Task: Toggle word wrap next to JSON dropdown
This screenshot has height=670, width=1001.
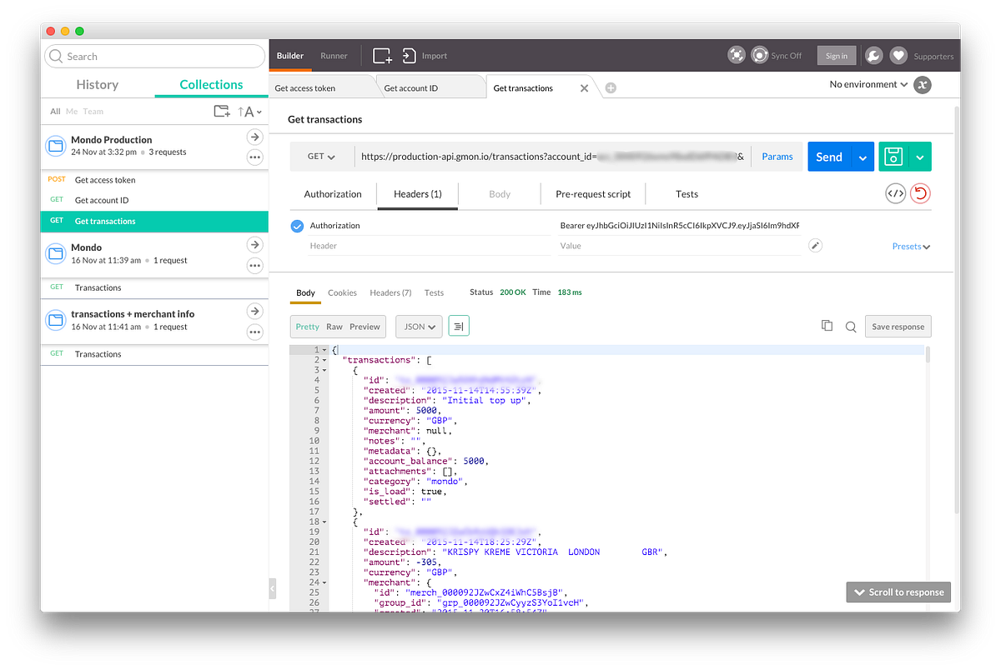Action: 459,327
